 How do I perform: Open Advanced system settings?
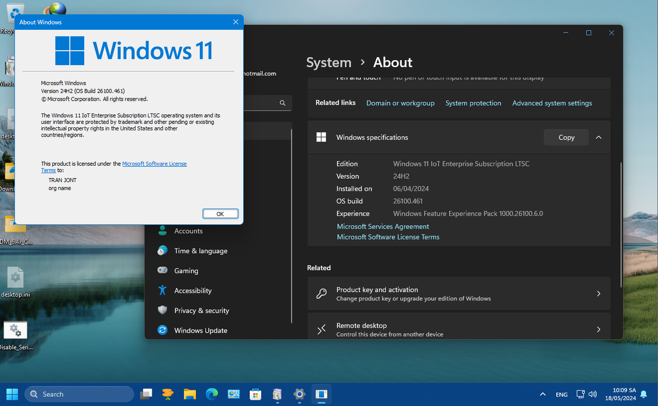tap(552, 103)
